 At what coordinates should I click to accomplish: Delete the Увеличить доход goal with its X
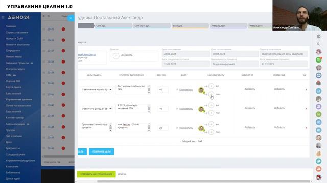[306, 109]
